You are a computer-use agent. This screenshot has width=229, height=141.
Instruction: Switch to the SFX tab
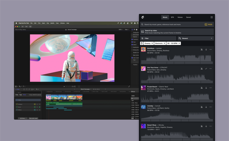tap(172, 17)
